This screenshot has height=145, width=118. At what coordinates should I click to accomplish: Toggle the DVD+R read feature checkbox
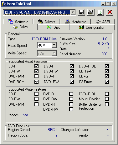coord(72,76)
